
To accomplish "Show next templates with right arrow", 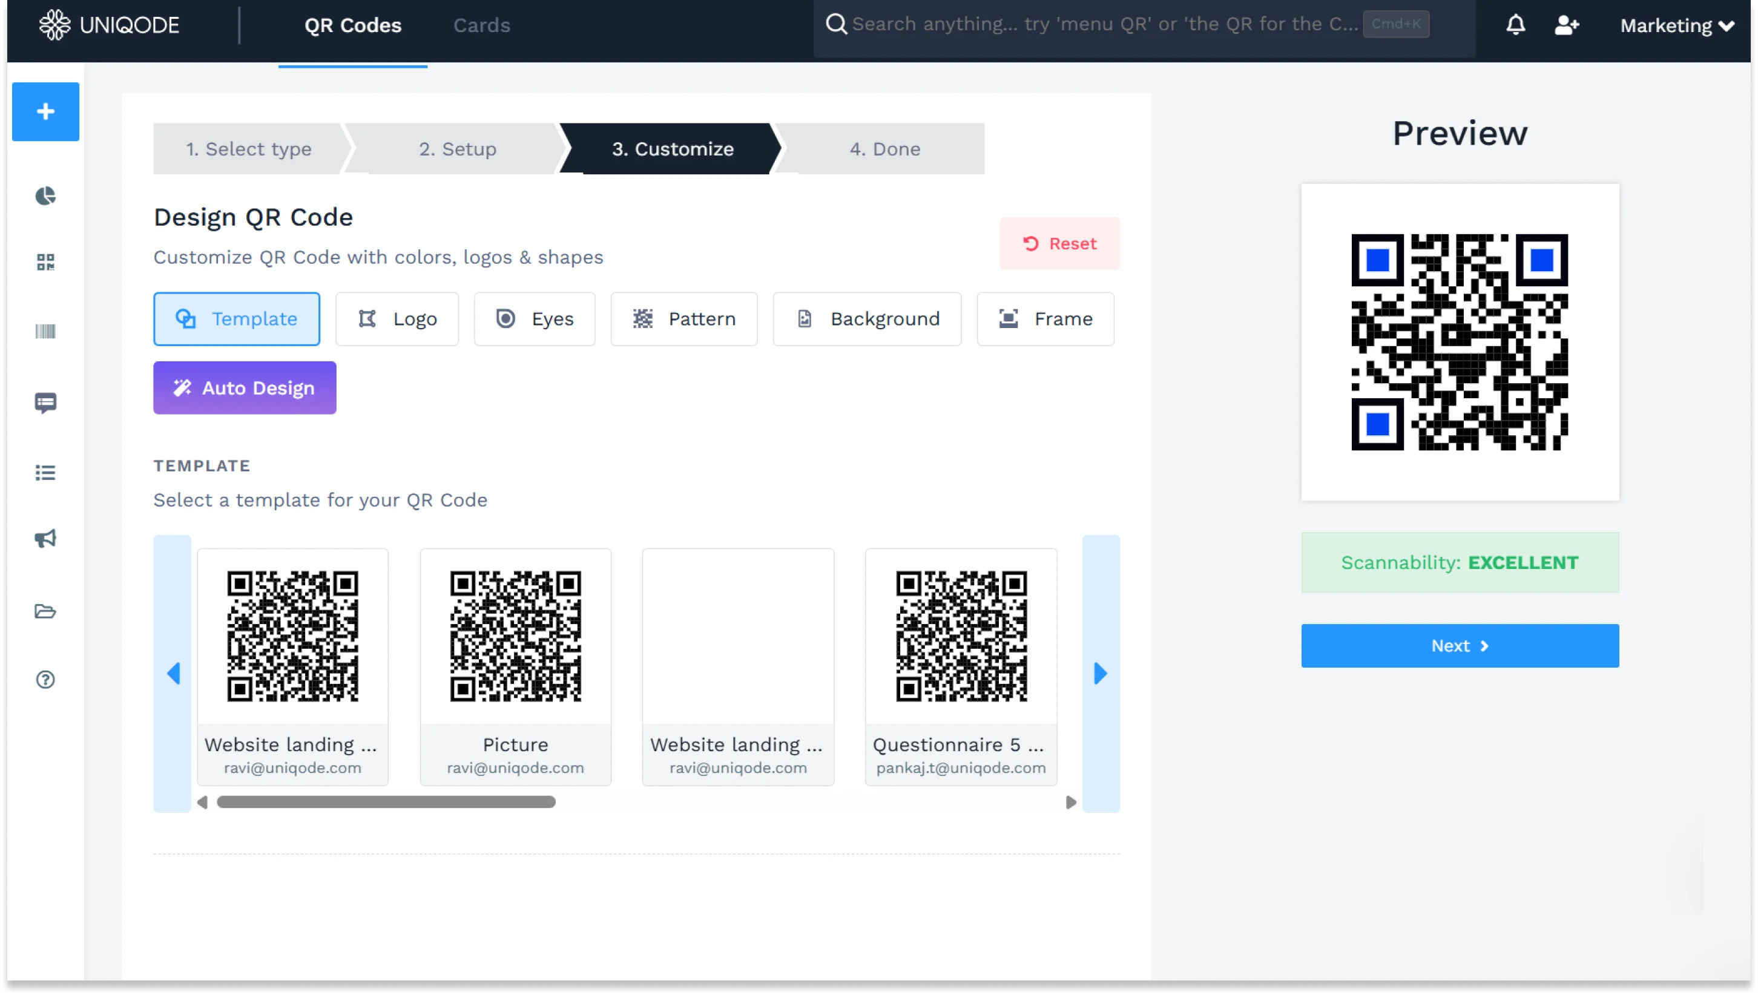I will point(1101,673).
